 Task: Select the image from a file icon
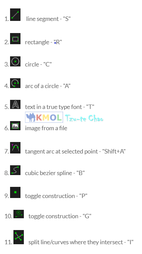pos(15,126)
